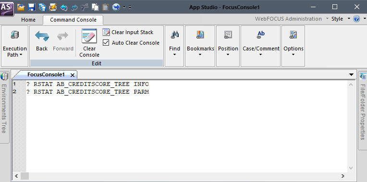This screenshot has width=367, height=182.
Task: Close the FocusConsole1 document tab
Action: point(73,75)
